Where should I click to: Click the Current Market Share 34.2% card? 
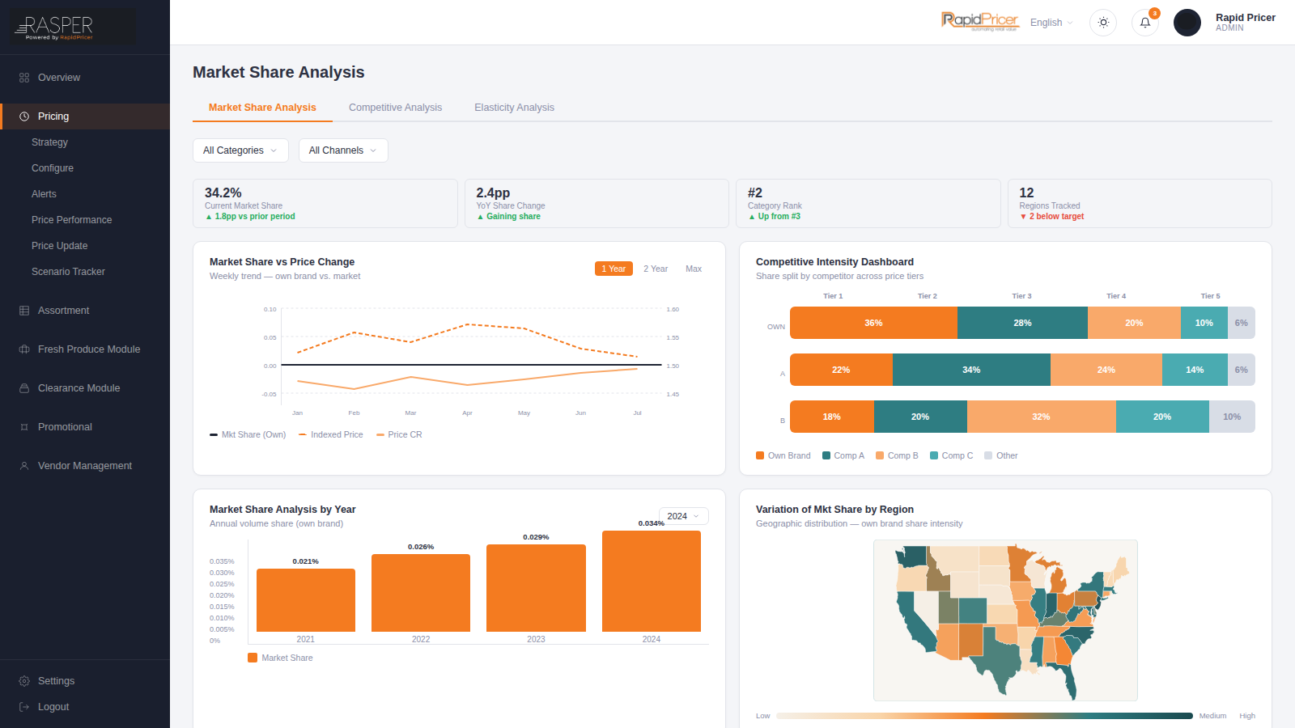(x=325, y=204)
